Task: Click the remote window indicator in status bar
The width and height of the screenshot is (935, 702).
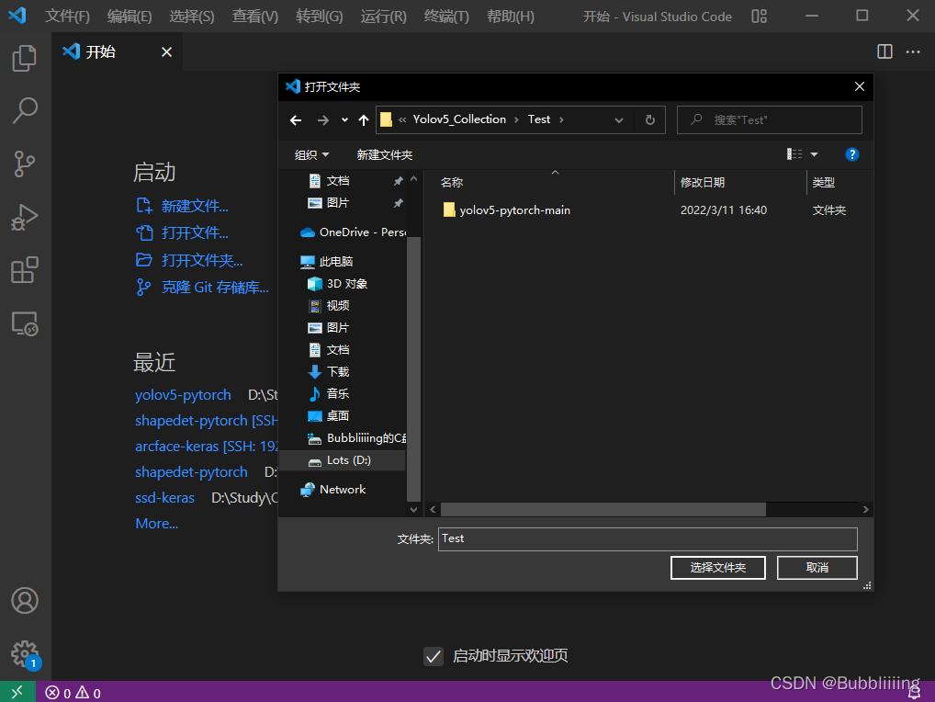Action: (17, 692)
